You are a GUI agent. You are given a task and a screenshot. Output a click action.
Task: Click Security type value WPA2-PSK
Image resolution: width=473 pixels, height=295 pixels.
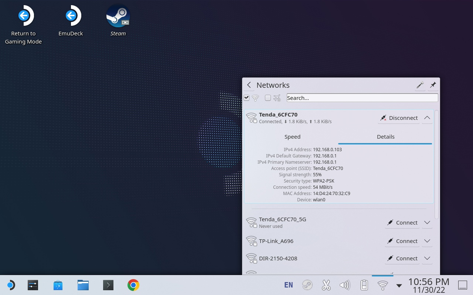coord(324,181)
